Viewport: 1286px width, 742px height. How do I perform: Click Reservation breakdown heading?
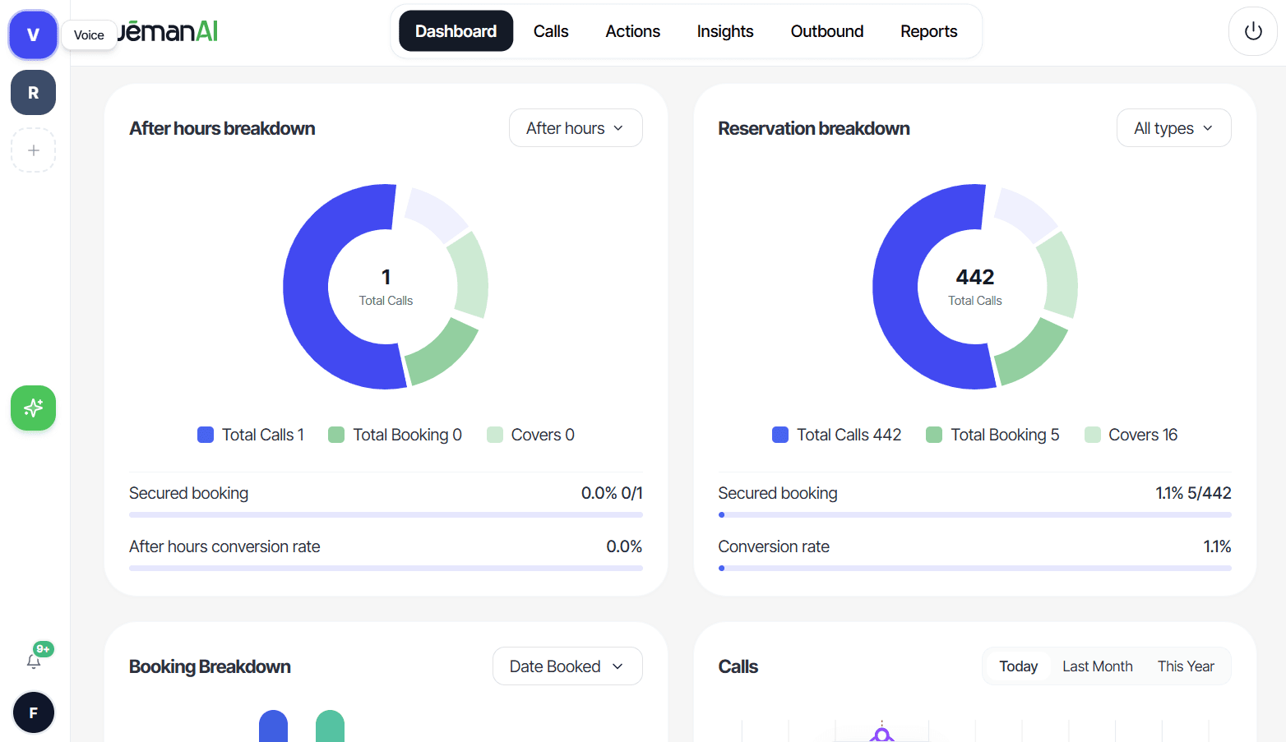[813, 128]
